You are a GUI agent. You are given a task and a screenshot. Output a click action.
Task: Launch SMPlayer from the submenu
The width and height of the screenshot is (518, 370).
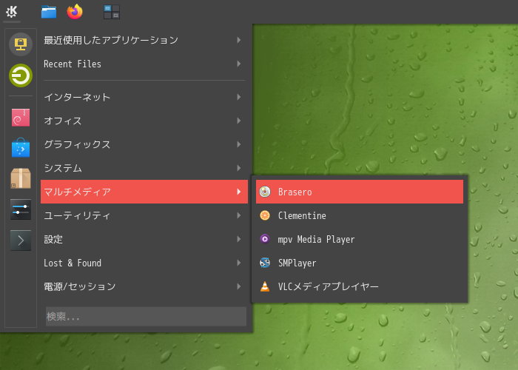point(360,263)
